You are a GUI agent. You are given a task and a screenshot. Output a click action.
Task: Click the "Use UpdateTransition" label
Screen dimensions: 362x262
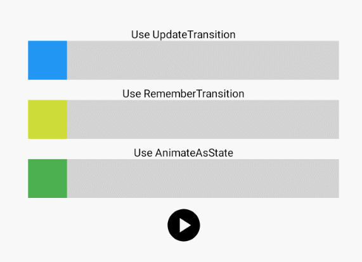183,35
